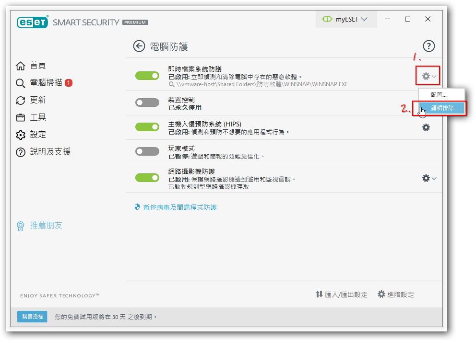Screen dimensions: 475x341
Task: Disable 主機入侵預防系統 (HIPS) toggle
Action: point(147,127)
